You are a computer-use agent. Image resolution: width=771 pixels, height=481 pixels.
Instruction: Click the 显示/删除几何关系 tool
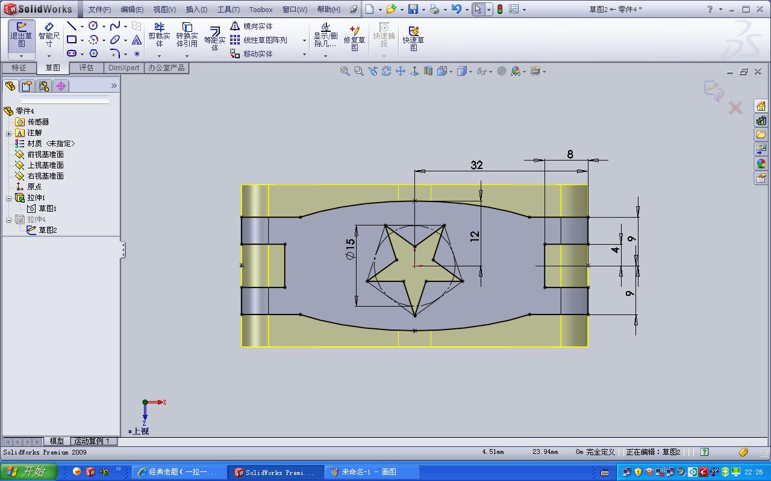point(325,35)
